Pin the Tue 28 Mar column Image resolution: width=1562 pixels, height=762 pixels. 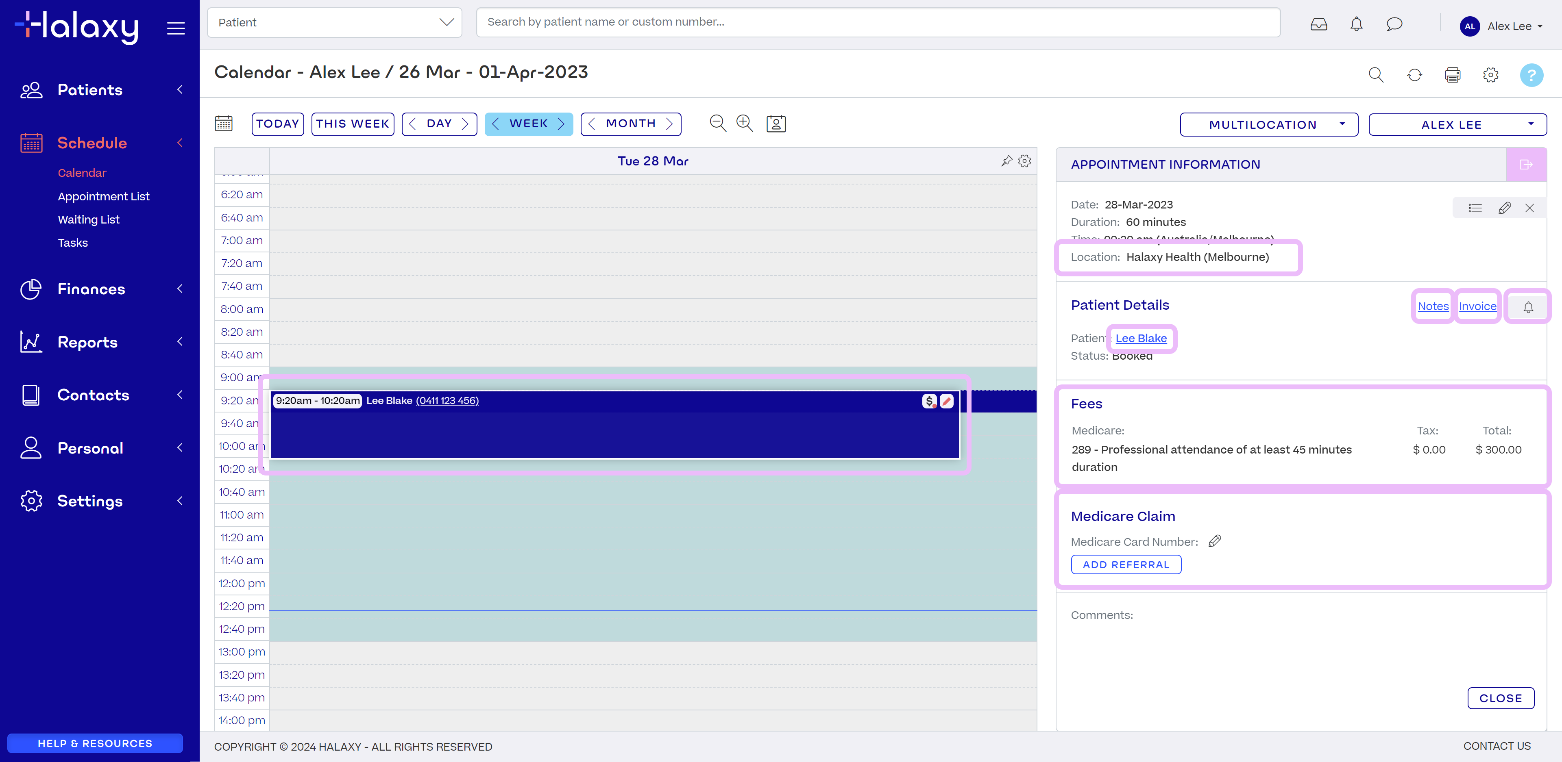tap(1006, 161)
